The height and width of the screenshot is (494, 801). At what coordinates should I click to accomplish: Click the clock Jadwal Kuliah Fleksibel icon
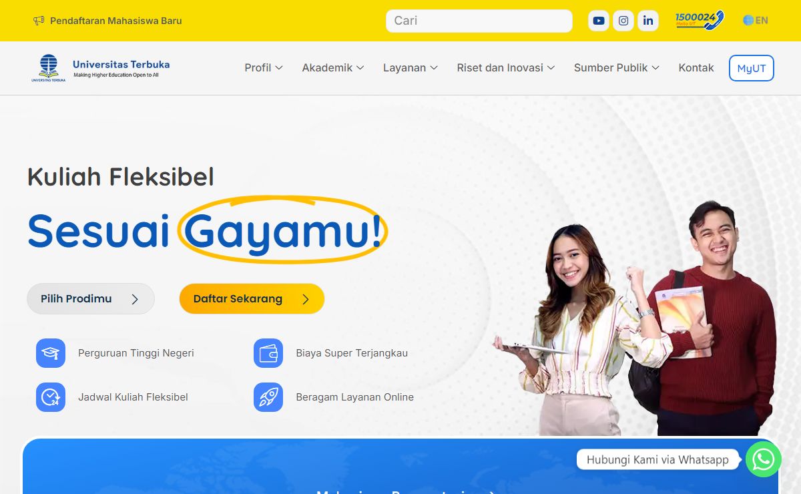[51, 397]
